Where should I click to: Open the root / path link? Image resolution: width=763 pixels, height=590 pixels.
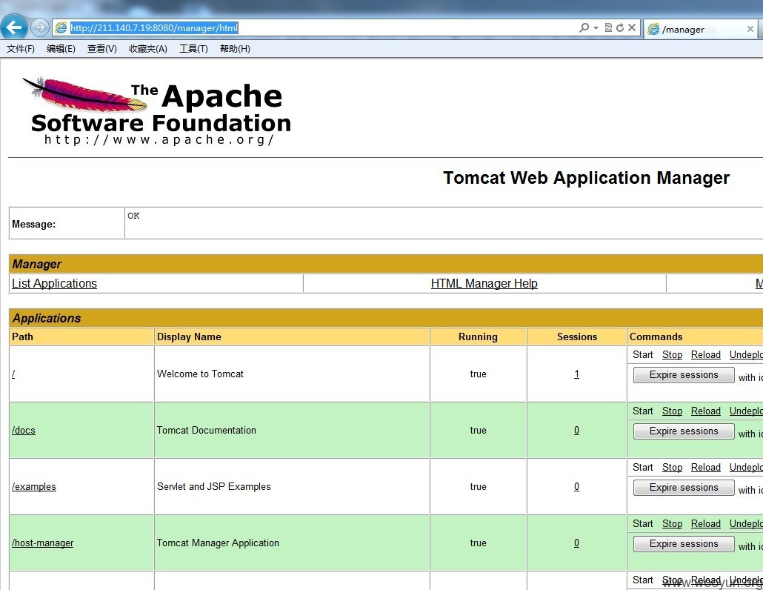point(13,374)
